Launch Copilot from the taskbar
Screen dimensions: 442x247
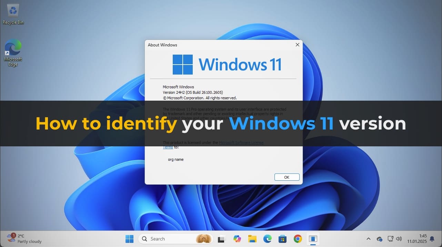[x=237, y=239]
